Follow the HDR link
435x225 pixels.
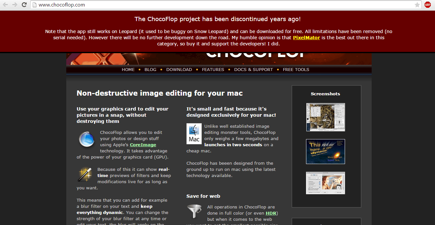coord(271,213)
